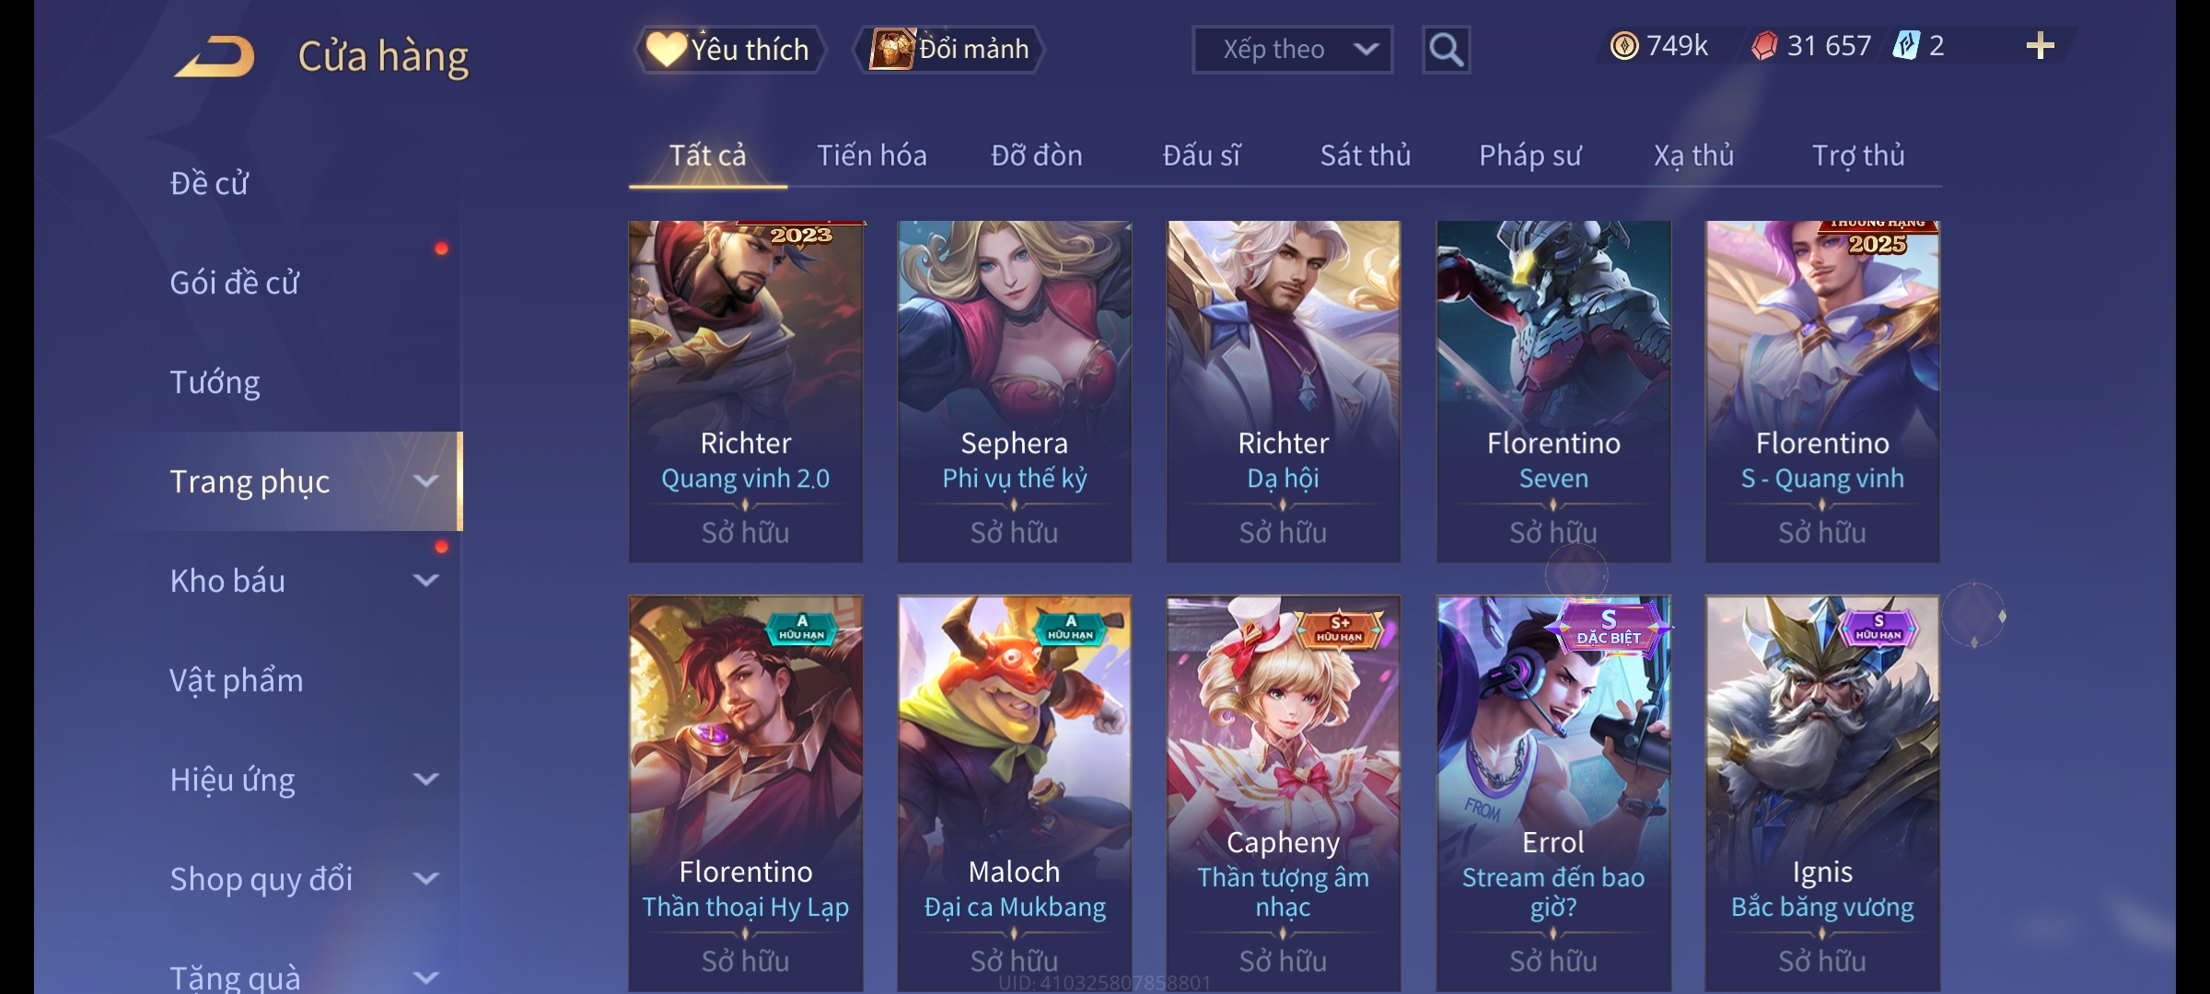
Task: Tap the back arrow icon beside Cửa hàng
Action: click(x=215, y=57)
